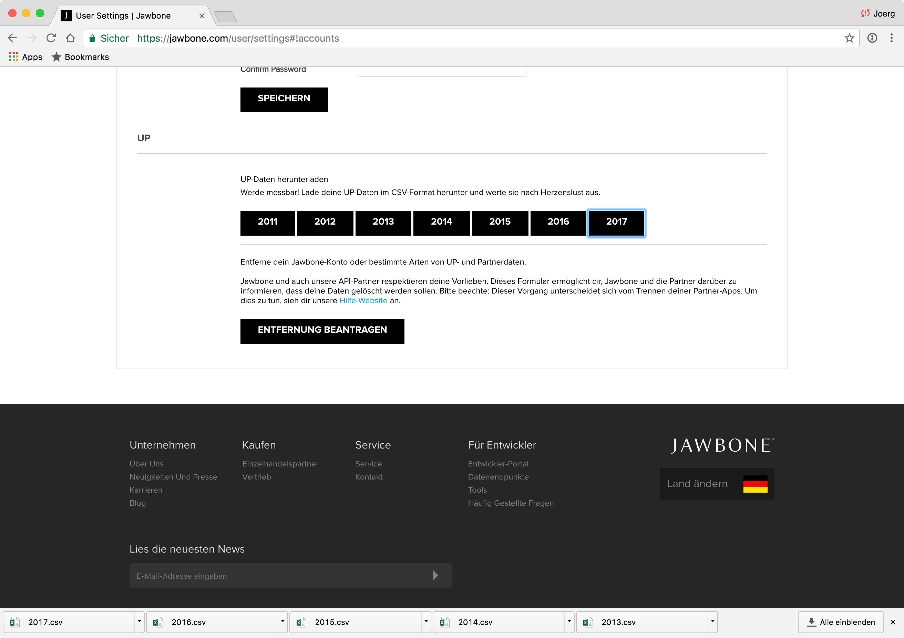Download the 2012 UP data
The image size is (904, 638).
click(x=325, y=223)
